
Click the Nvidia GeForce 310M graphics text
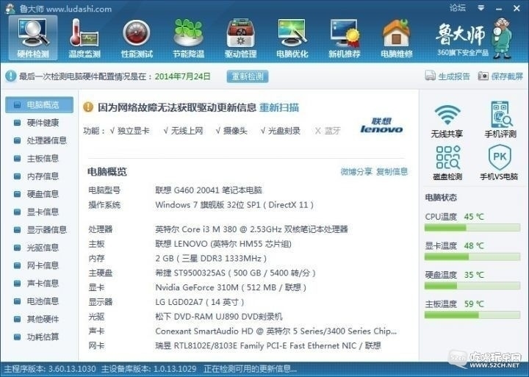click(x=231, y=287)
